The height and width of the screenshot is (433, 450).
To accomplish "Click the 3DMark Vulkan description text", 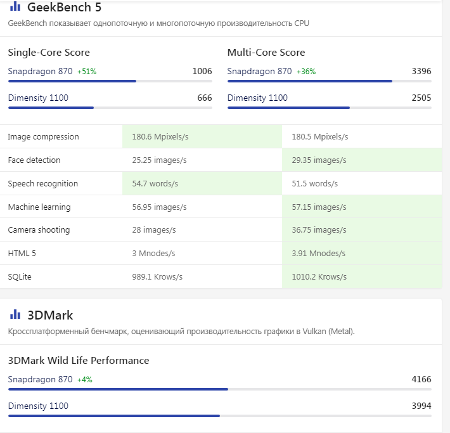I will (x=181, y=332).
